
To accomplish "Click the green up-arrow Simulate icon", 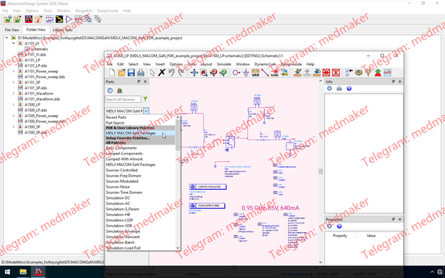I will pyautogui.click(x=378, y=72).
